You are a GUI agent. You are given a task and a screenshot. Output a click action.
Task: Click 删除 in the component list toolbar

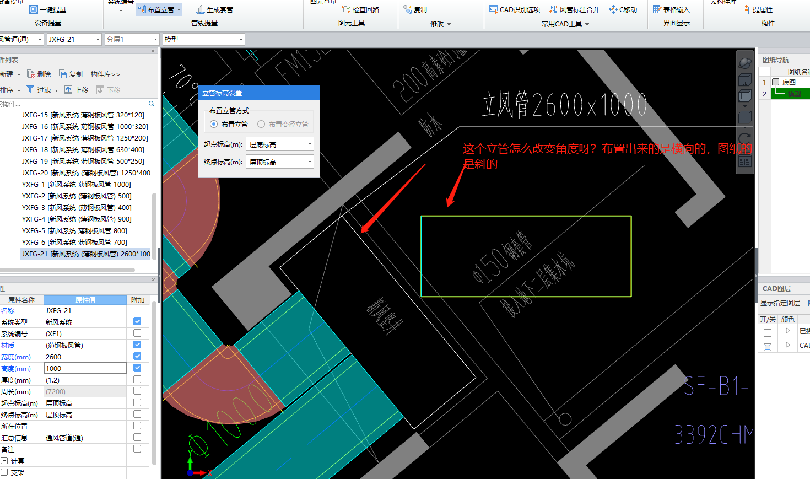pos(39,74)
